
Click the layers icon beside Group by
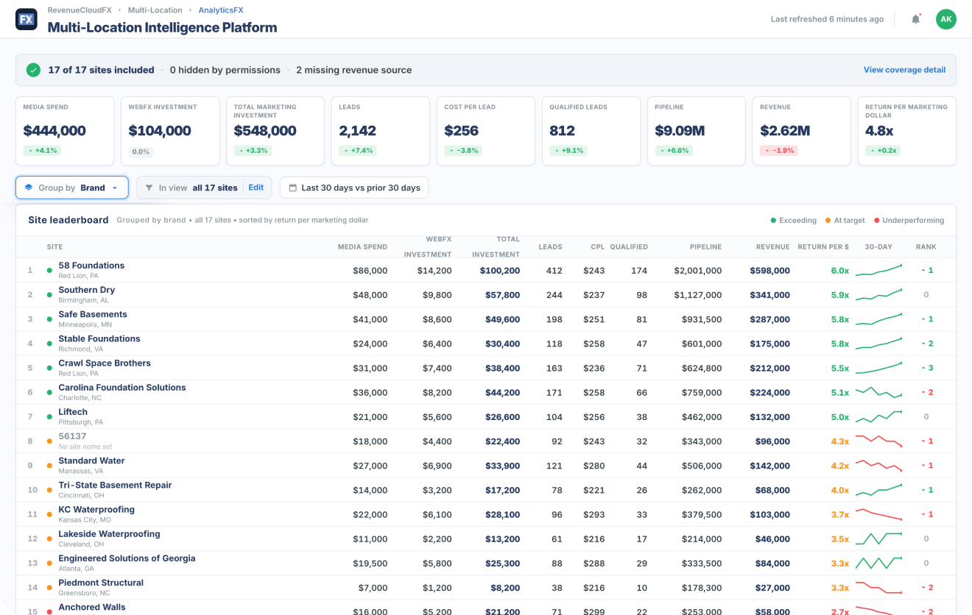tap(29, 188)
